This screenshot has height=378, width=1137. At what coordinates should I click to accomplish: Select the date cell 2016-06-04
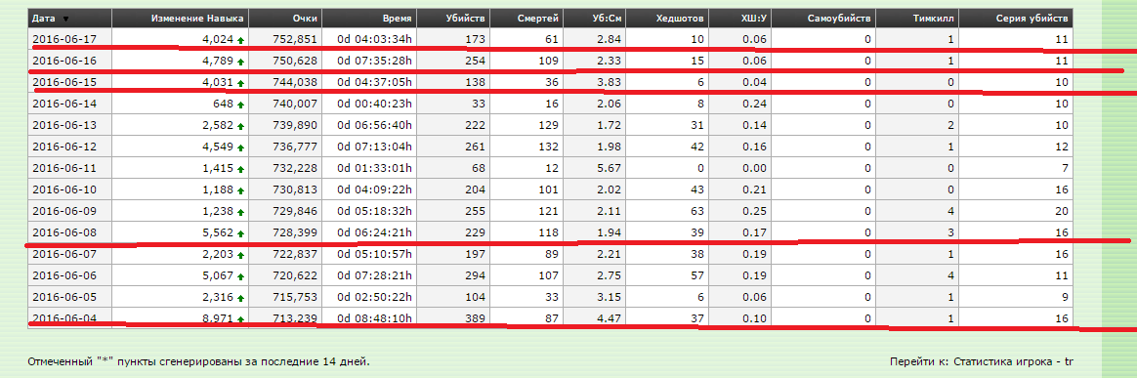click(69, 319)
